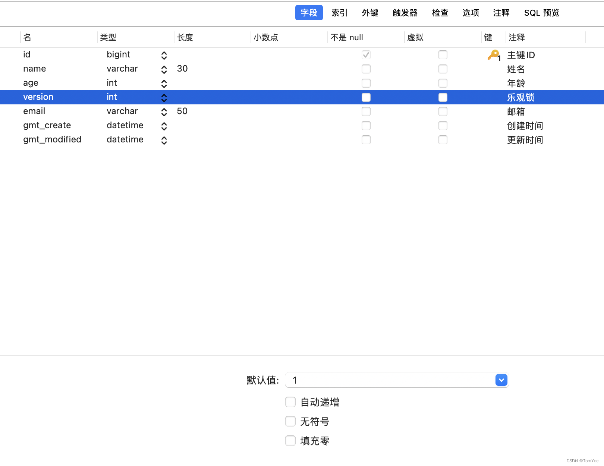Open type dropdown for email varchar

164,112
